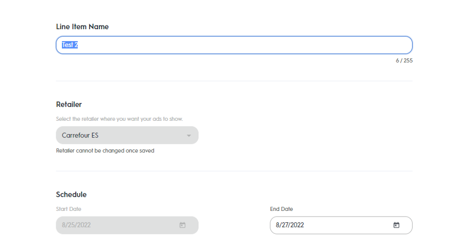Click the Retailer dropdown arrow
This screenshot has width=471, height=251.
point(189,135)
